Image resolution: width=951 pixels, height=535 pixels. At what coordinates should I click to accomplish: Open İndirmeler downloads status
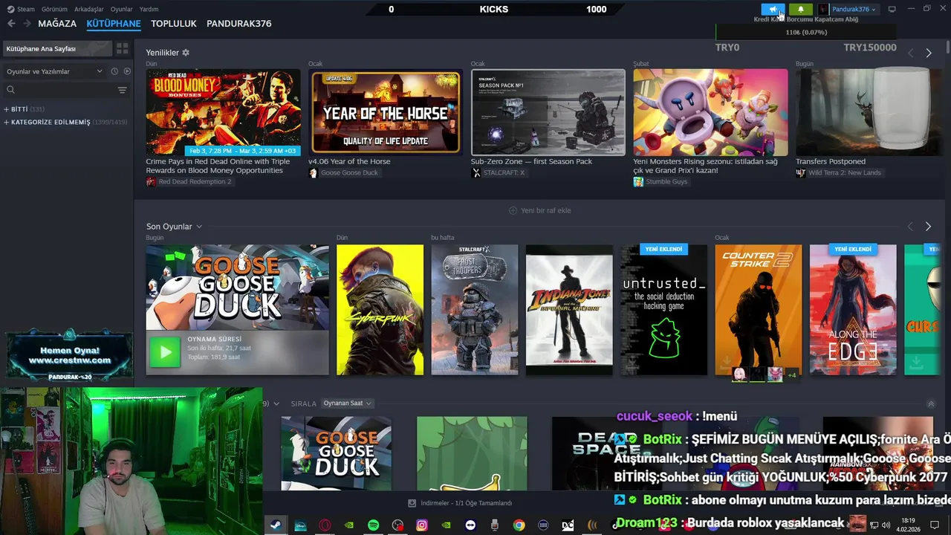[461, 503]
